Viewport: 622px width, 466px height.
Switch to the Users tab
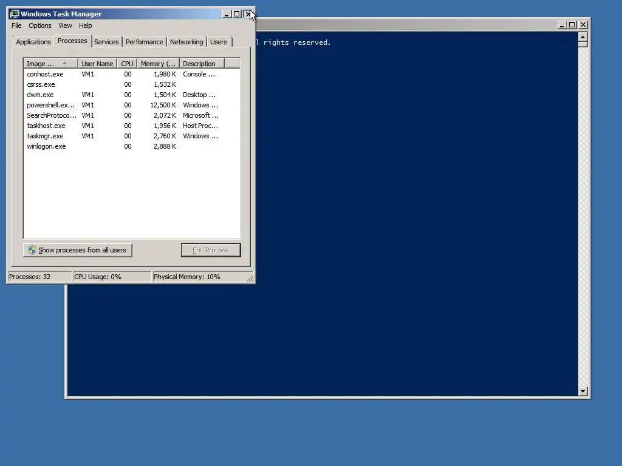219,42
